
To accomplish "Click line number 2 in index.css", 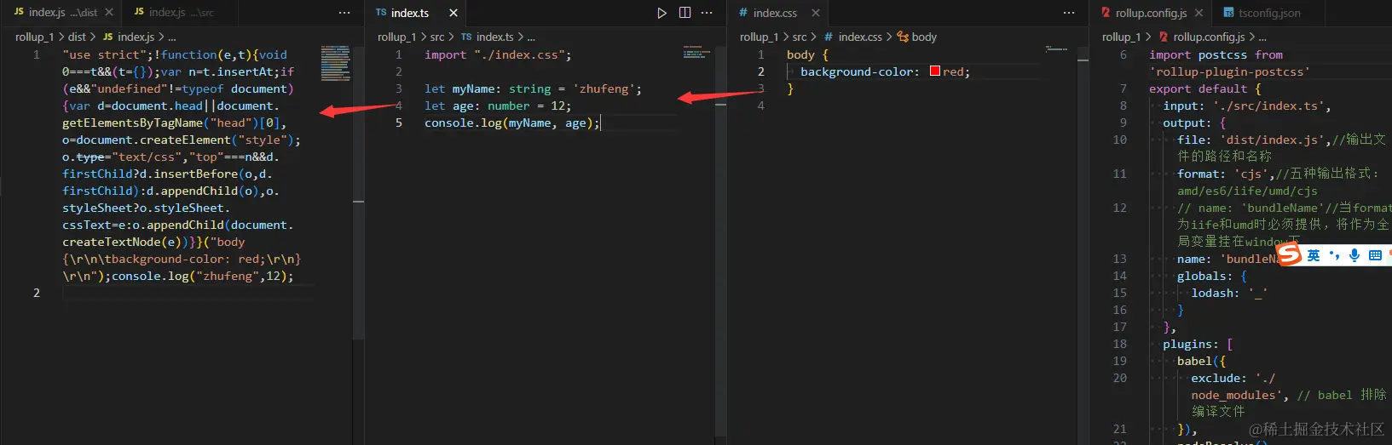I will (761, 71).
